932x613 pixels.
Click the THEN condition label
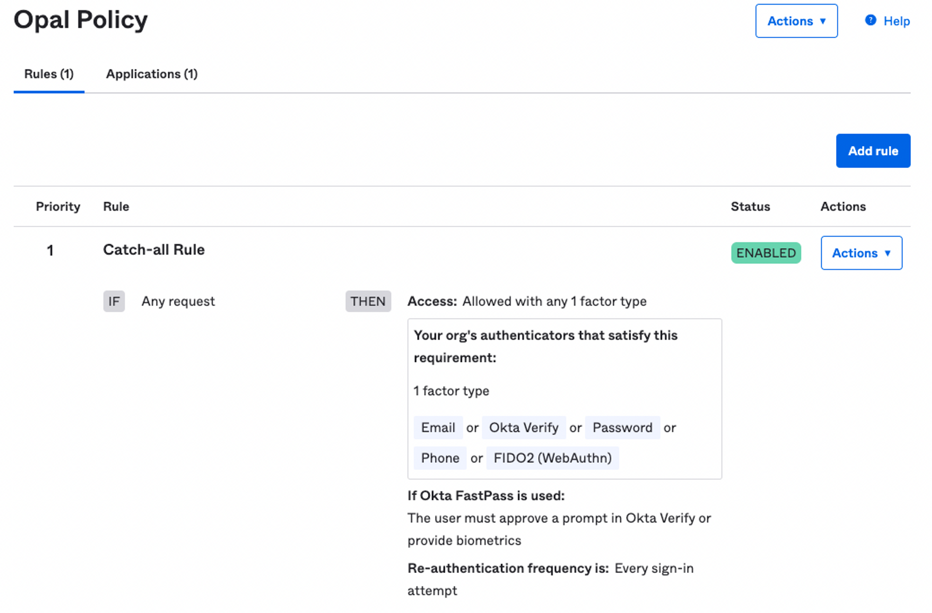(x=368, y=301)
